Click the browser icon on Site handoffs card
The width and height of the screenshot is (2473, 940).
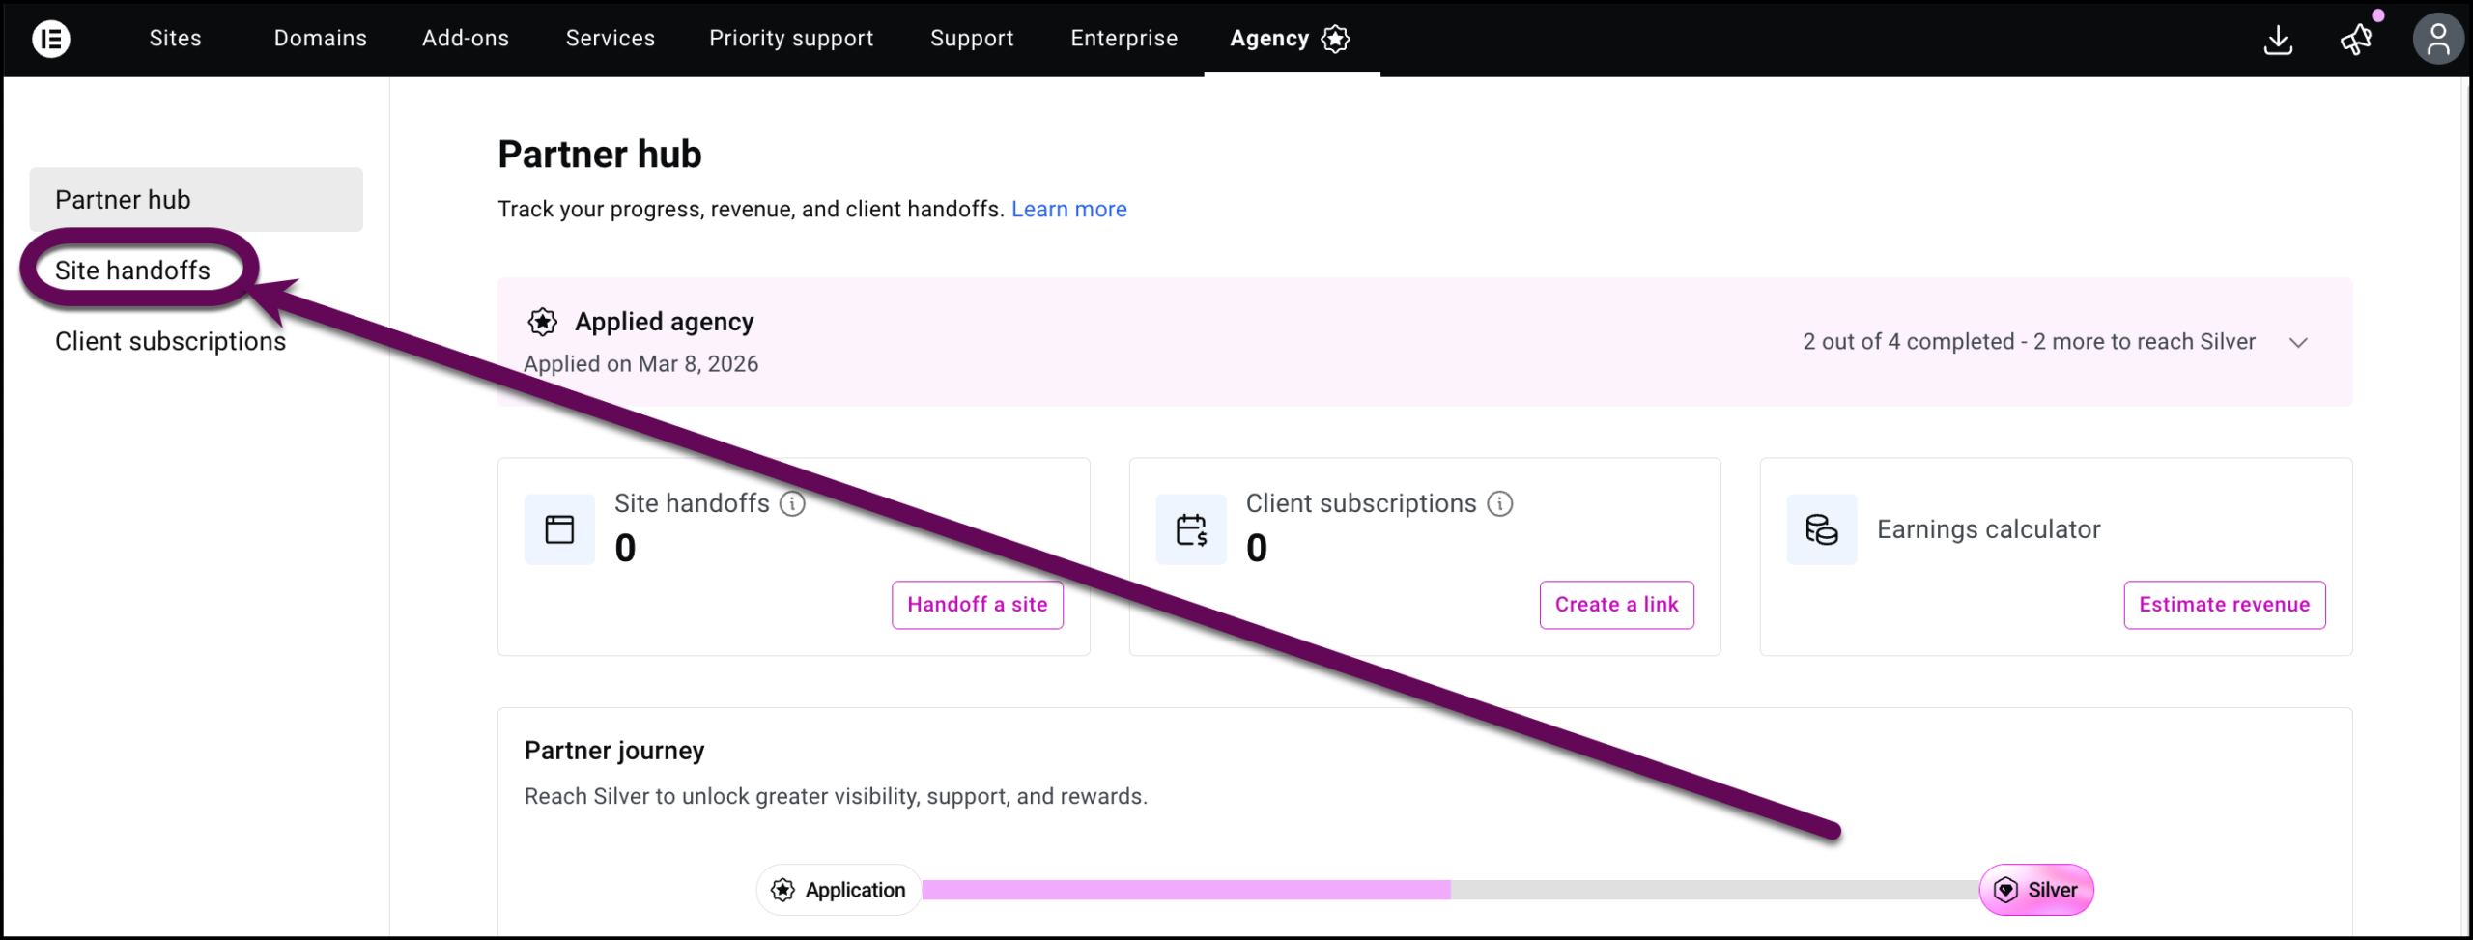click(x=558, y=529)
